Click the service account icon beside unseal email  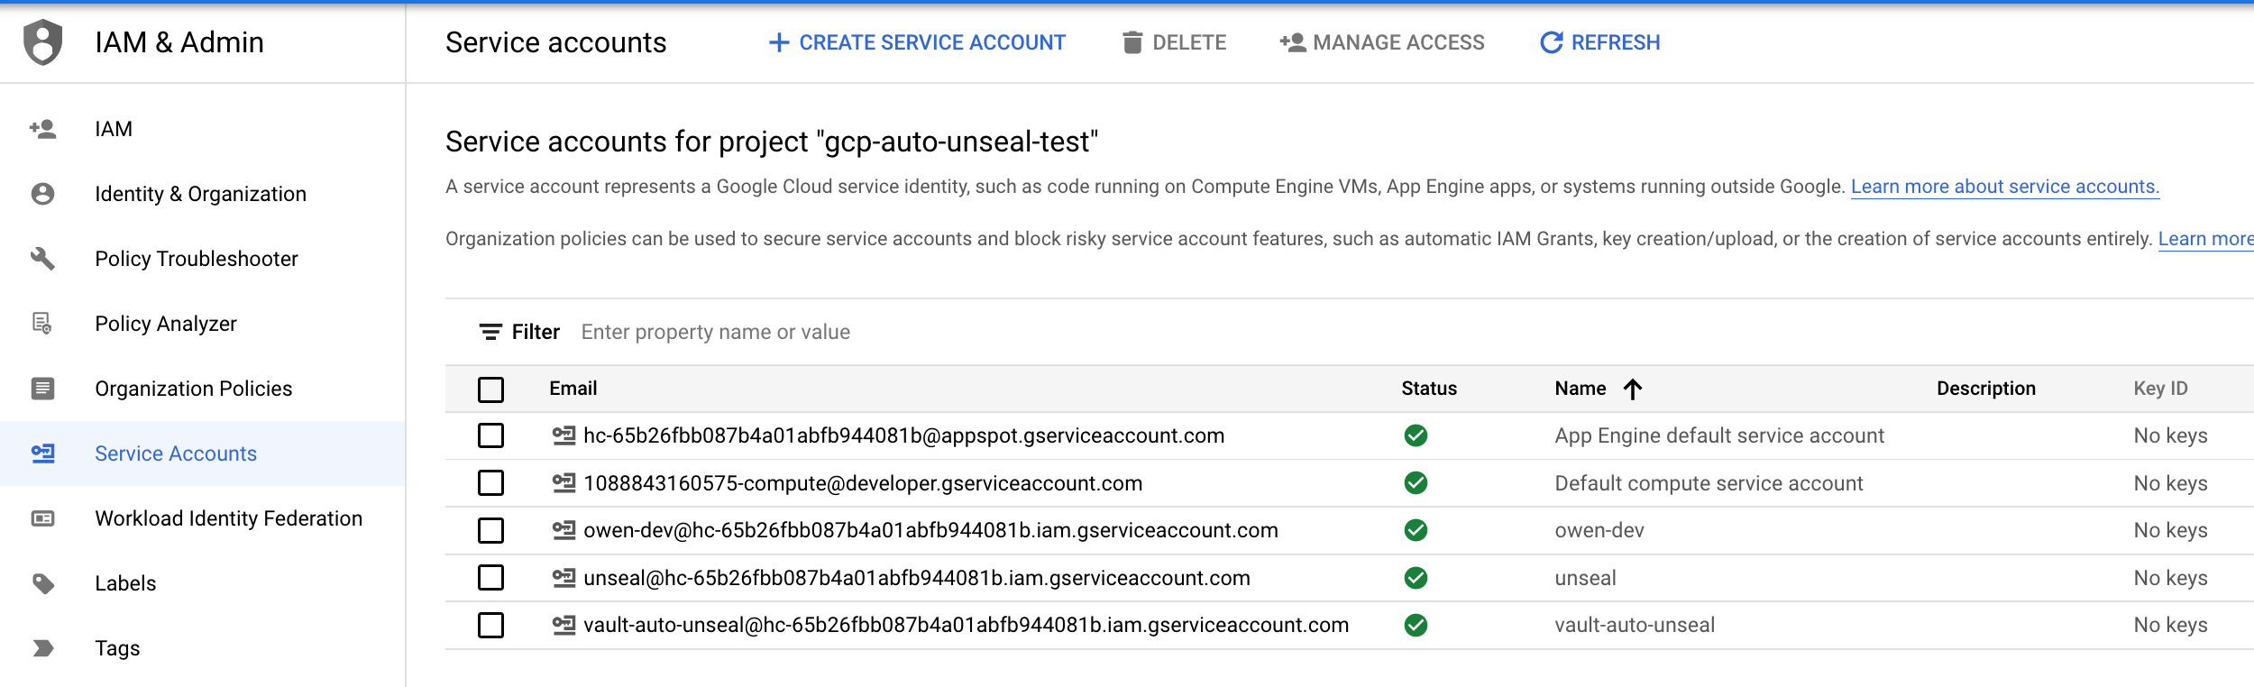point(563,578)
